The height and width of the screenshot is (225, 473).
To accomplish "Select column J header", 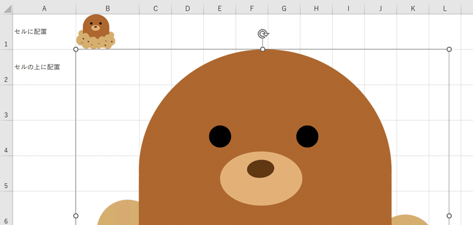I will click(x=380, y=9).
